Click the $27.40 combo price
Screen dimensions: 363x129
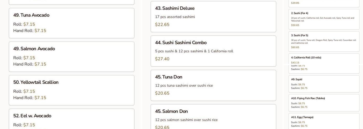click(162, 59)
